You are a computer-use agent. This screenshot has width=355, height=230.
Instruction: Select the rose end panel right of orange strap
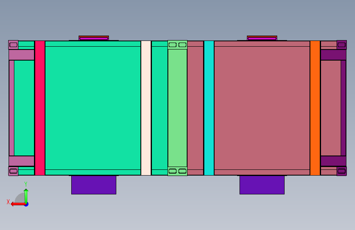pyautogui.click(x=331, y=108)
